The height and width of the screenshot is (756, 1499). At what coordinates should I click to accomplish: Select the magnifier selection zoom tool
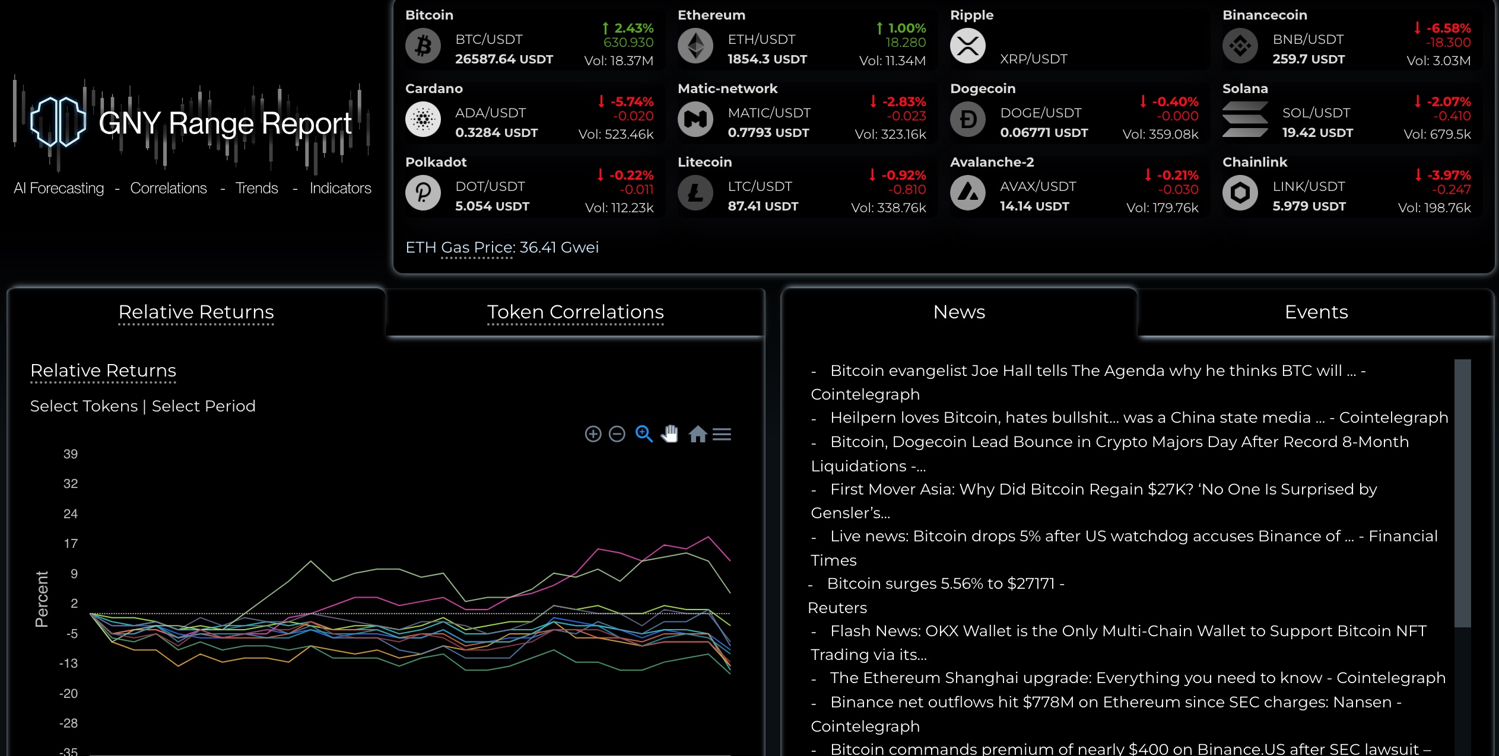pos(644,434)
